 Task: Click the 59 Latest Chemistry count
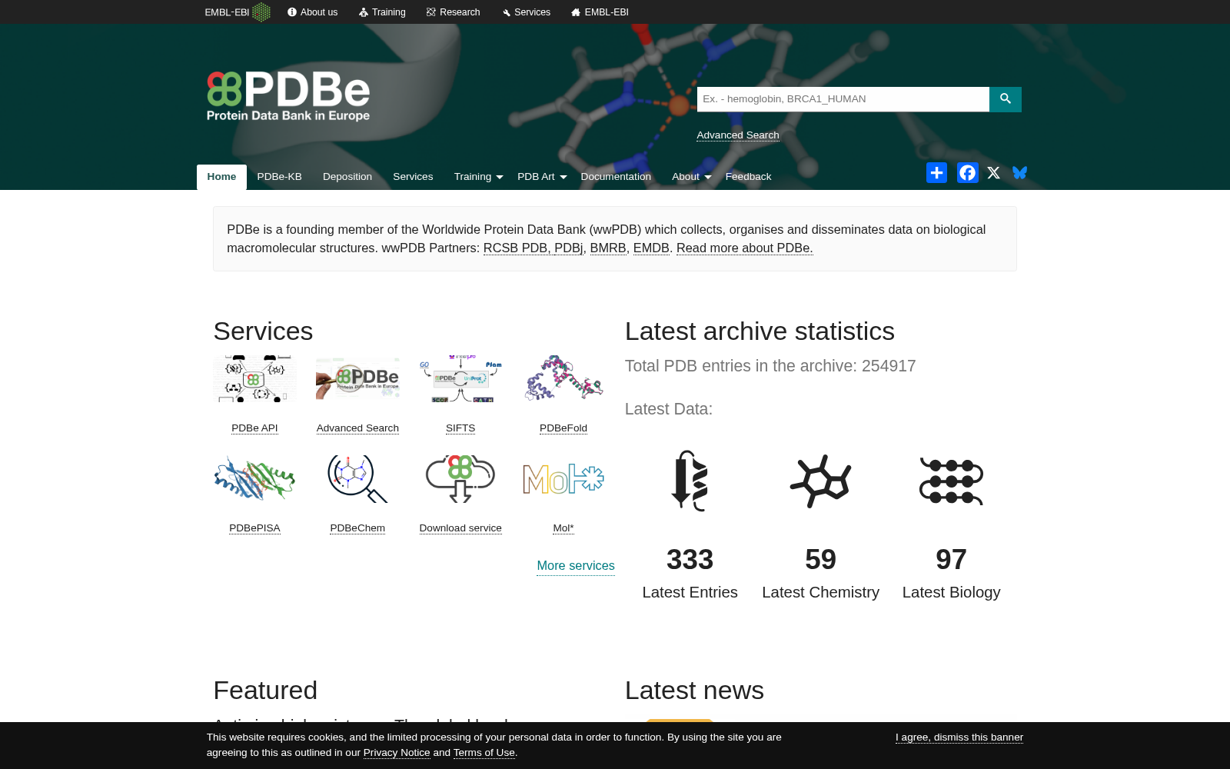pyautogui.click(x=820, y=560)
